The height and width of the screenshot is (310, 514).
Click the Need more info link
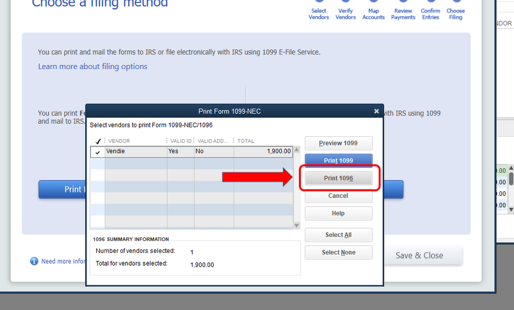pyautogui.click(x=63, y=261)
